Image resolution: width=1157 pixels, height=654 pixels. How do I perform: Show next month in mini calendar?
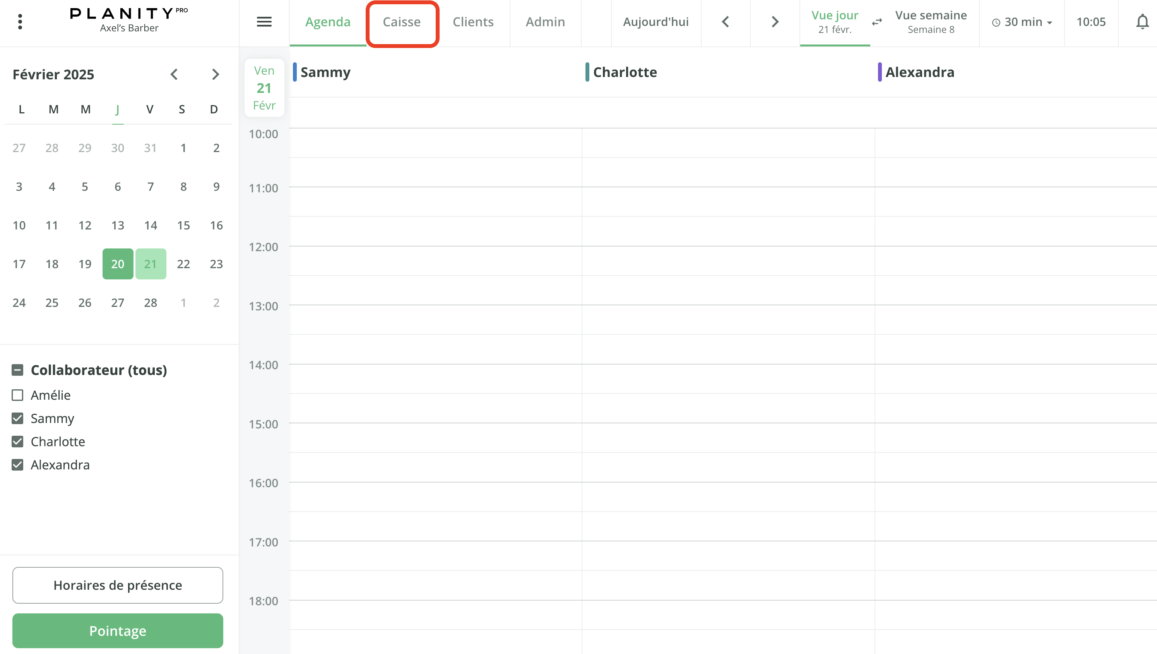[216, 74]
